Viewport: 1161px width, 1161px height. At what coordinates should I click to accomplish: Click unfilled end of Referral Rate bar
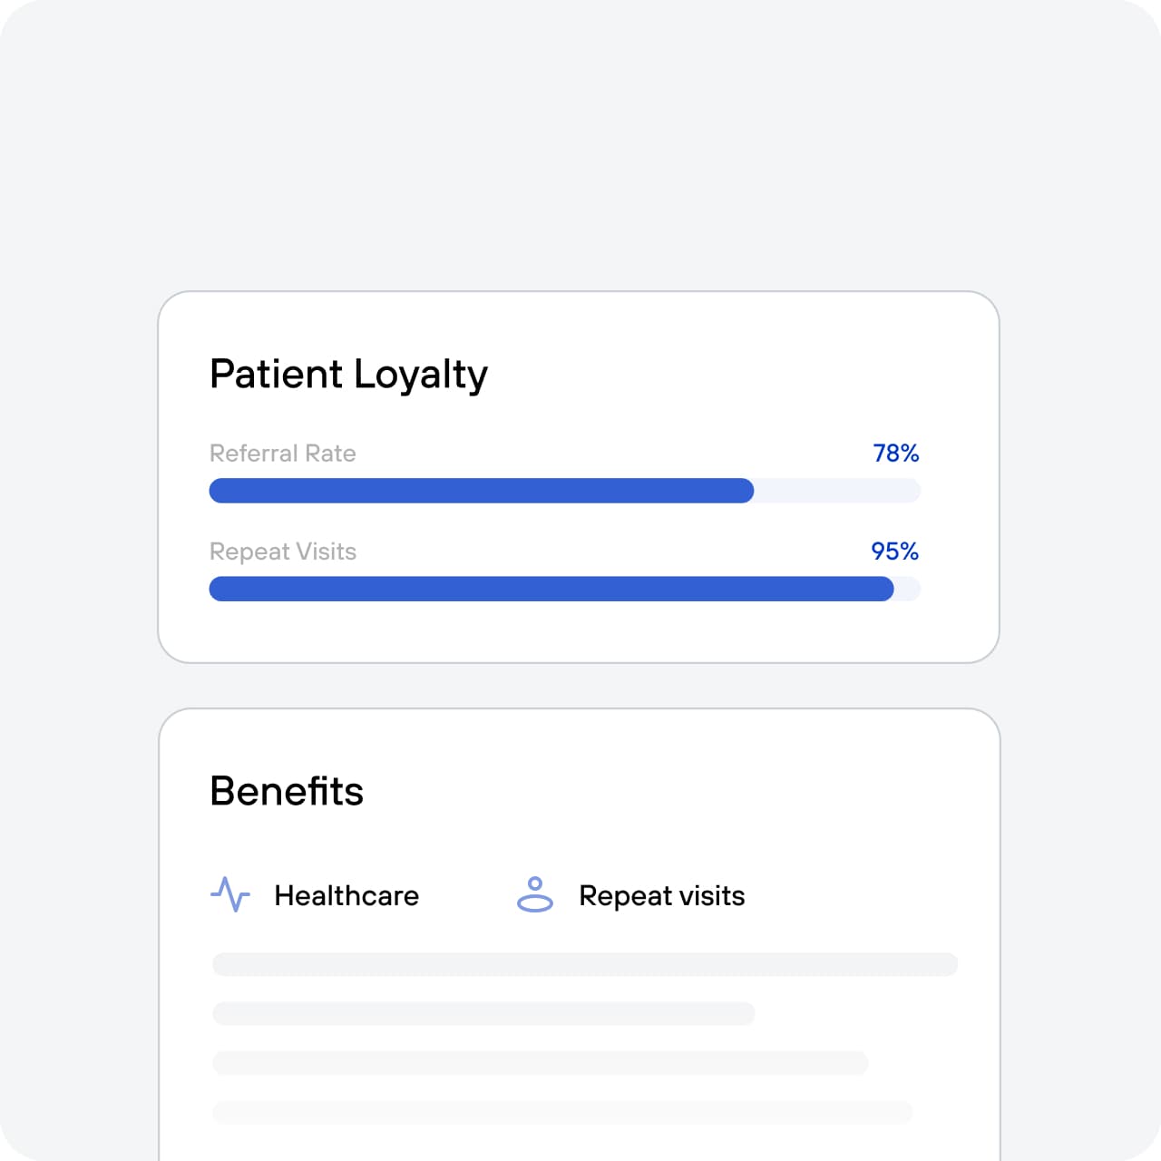837,491
